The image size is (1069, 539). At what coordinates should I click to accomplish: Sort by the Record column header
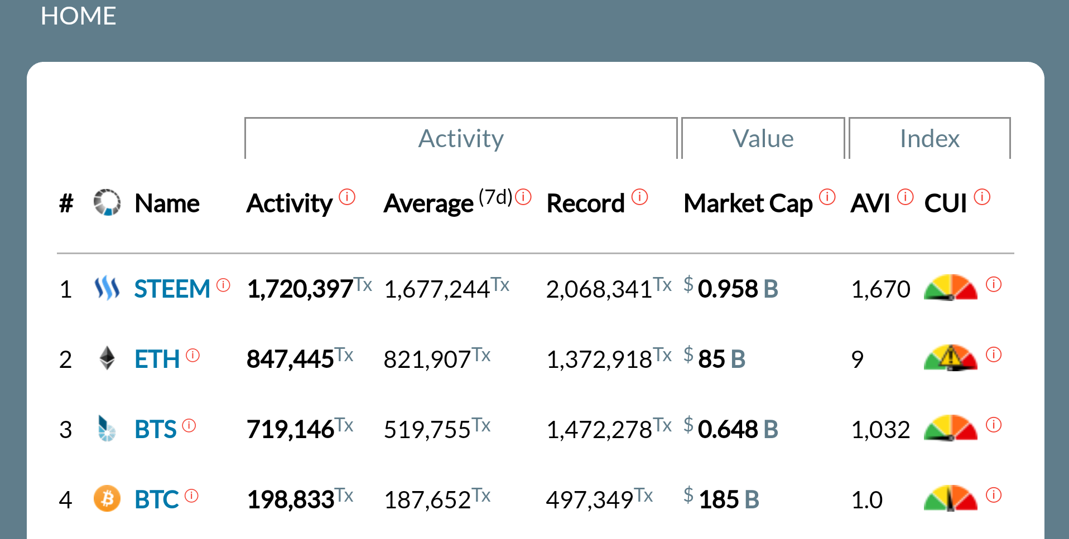click(x=585, y=203)
